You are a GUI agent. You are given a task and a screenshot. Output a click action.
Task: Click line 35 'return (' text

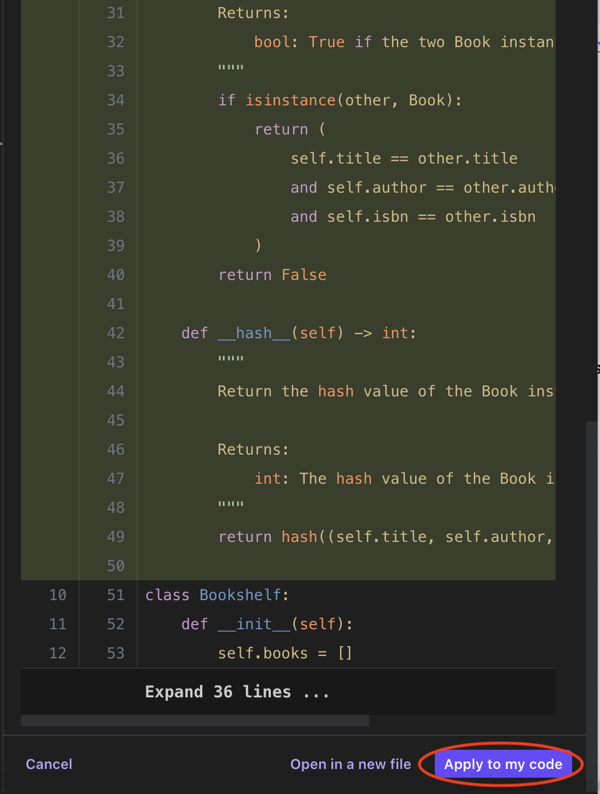tap(290, 129)
